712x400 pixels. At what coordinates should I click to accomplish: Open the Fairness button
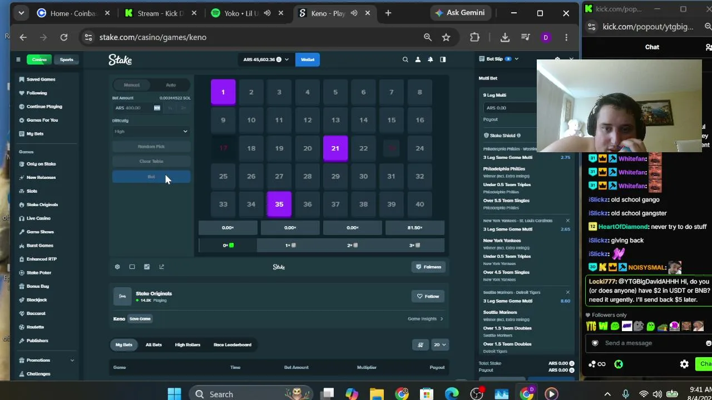[428, 267]
